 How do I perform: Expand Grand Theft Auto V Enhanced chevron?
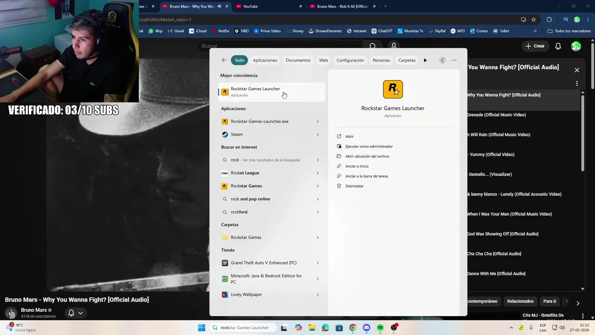tap(318, 263)
